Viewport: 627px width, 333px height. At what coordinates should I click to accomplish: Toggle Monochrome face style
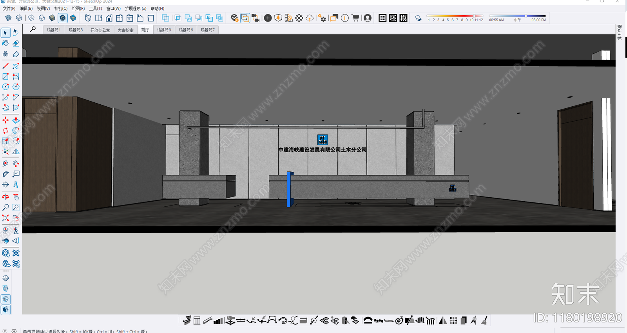coord(73,18)
